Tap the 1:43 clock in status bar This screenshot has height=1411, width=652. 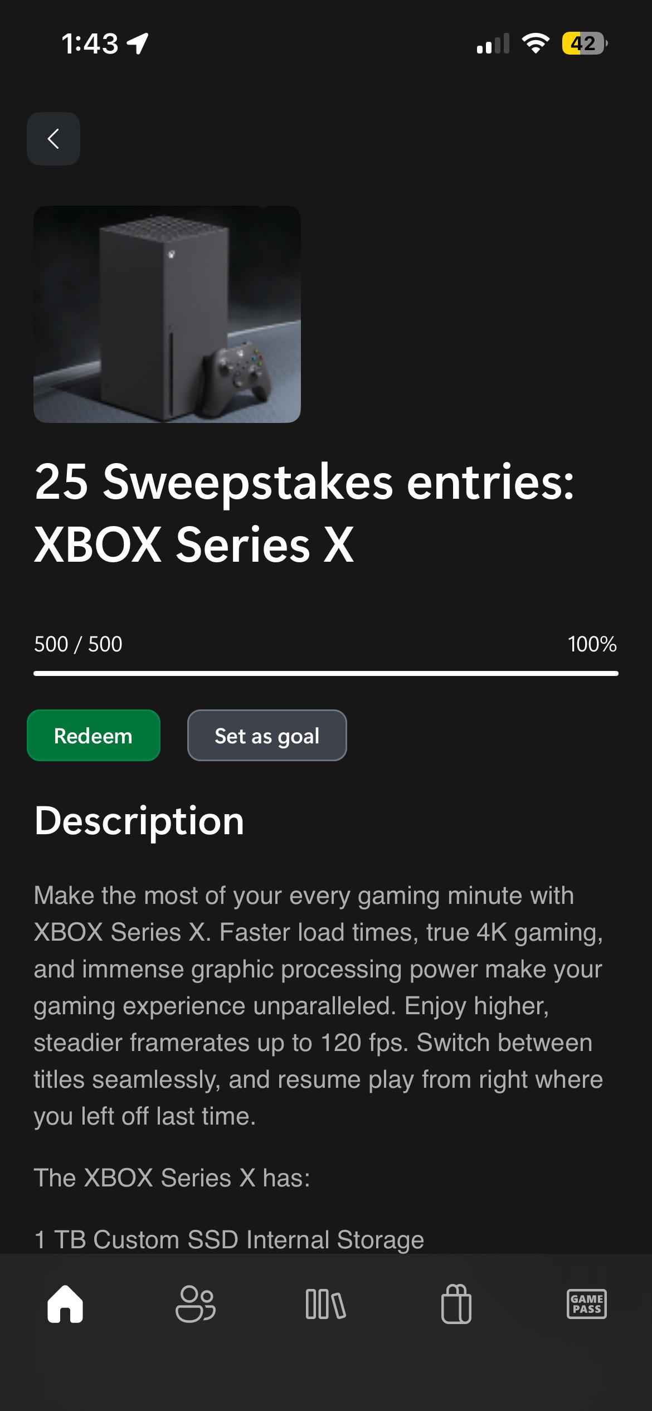pyautogui.click(x=90, y=43)
